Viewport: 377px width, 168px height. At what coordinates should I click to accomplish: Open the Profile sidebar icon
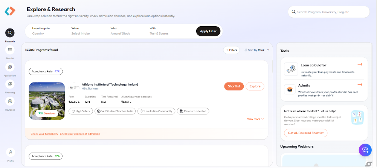point(10,152)
